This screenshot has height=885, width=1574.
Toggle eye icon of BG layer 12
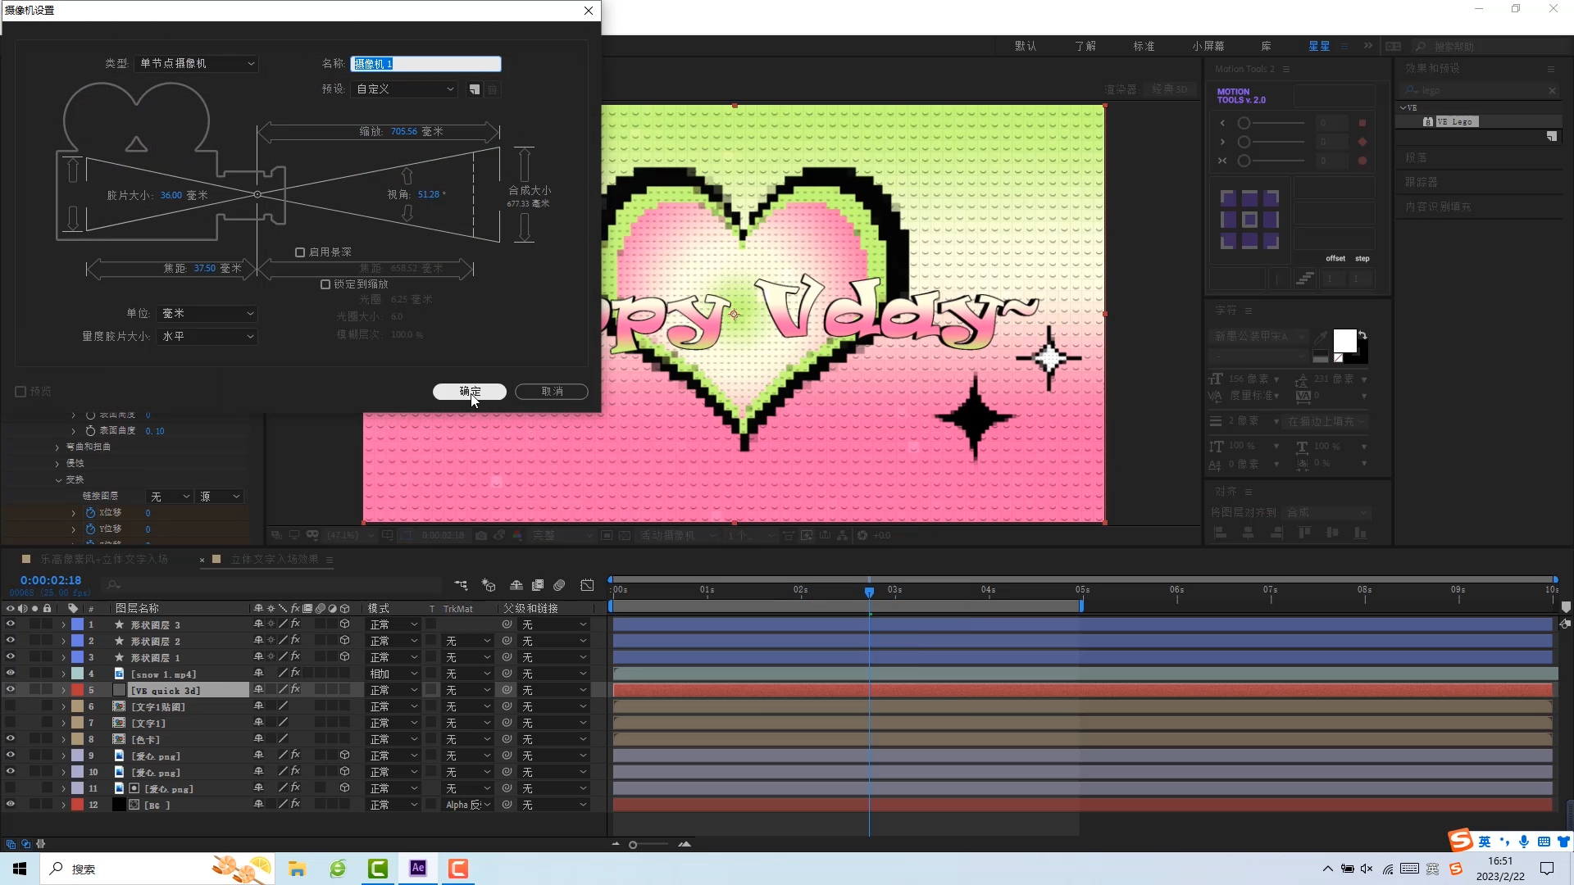pos(11,805)
